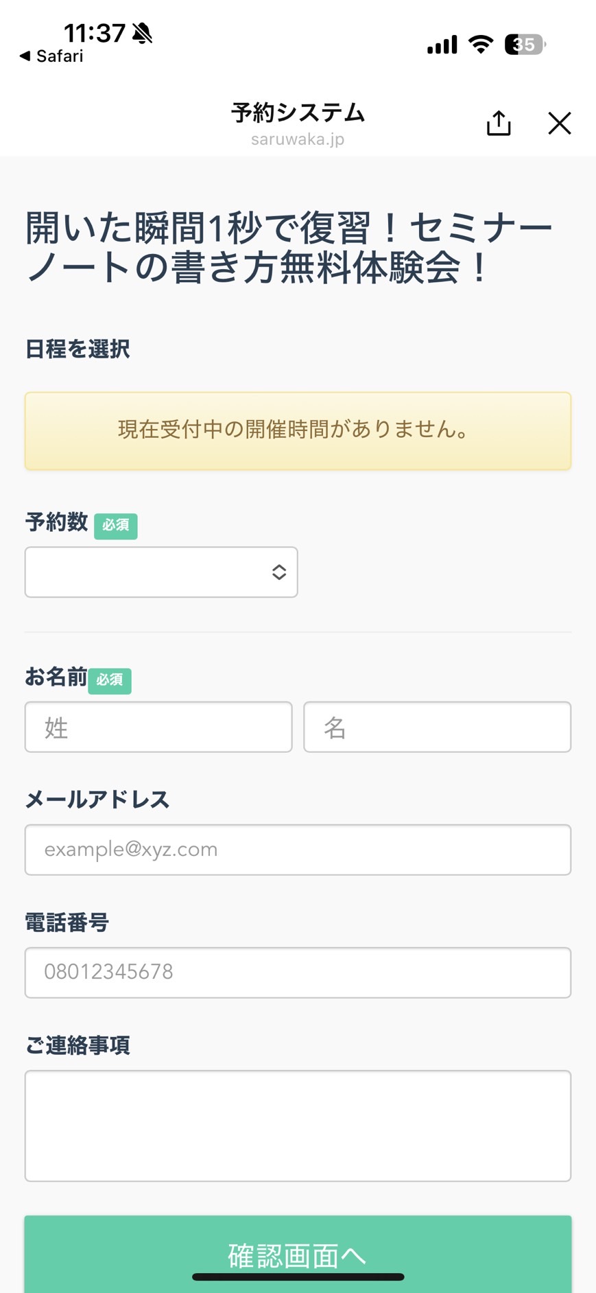Image resolution: width=596 pixels, height=1293 pixels.
Task: Tap the saruwaka.jp domain text
Action: [298, 139]
